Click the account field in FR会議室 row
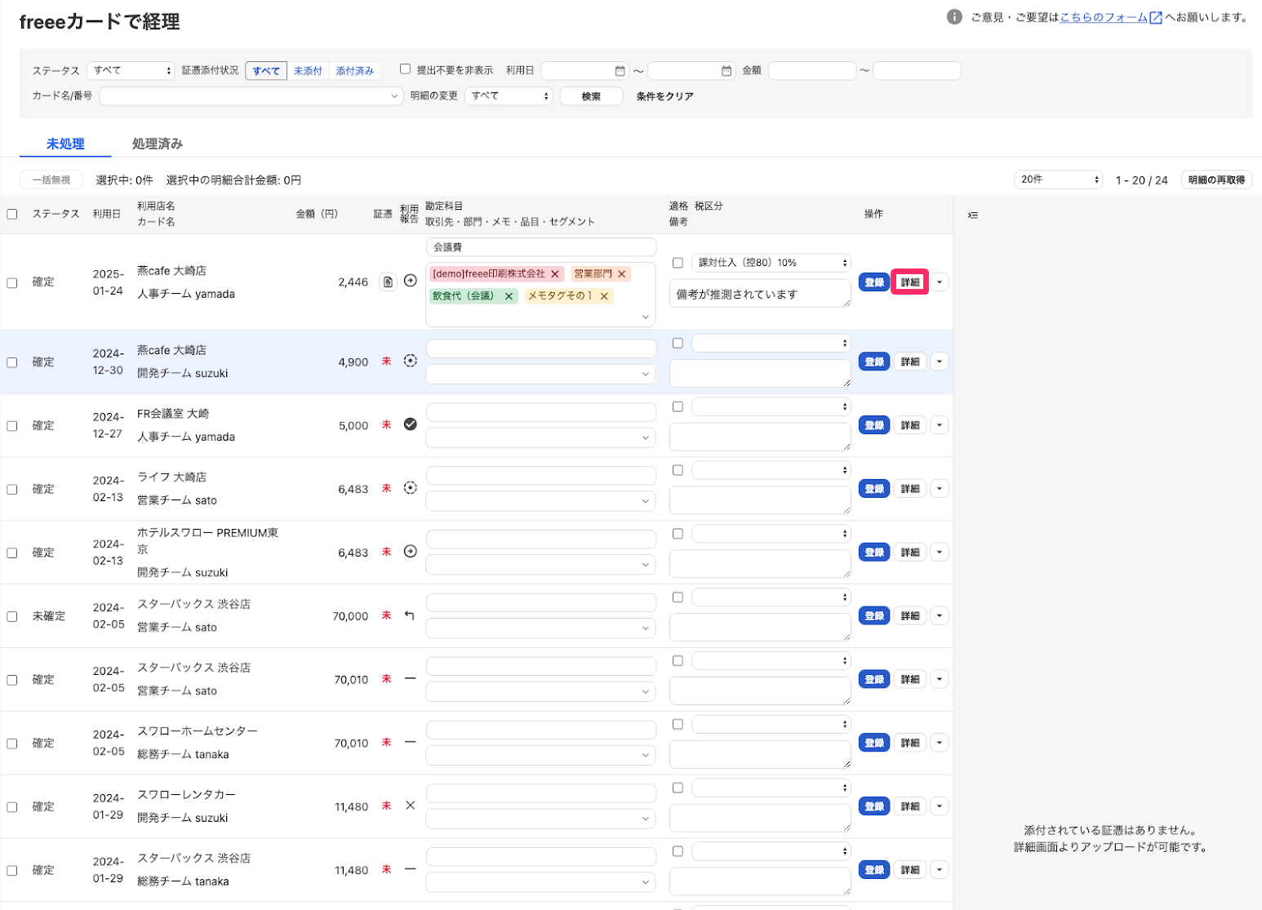 tap(541, 411)
